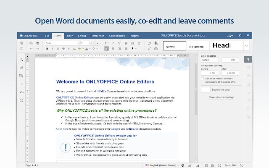The width and height of the screenshot is (269, 168).
Task: Click the open file location folder icon
Action: point(240,36)
